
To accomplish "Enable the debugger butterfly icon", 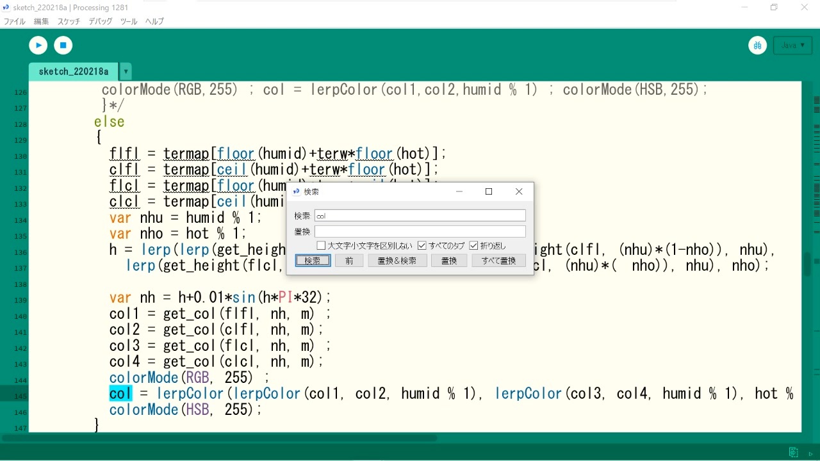I will click(x=758, y=45).
